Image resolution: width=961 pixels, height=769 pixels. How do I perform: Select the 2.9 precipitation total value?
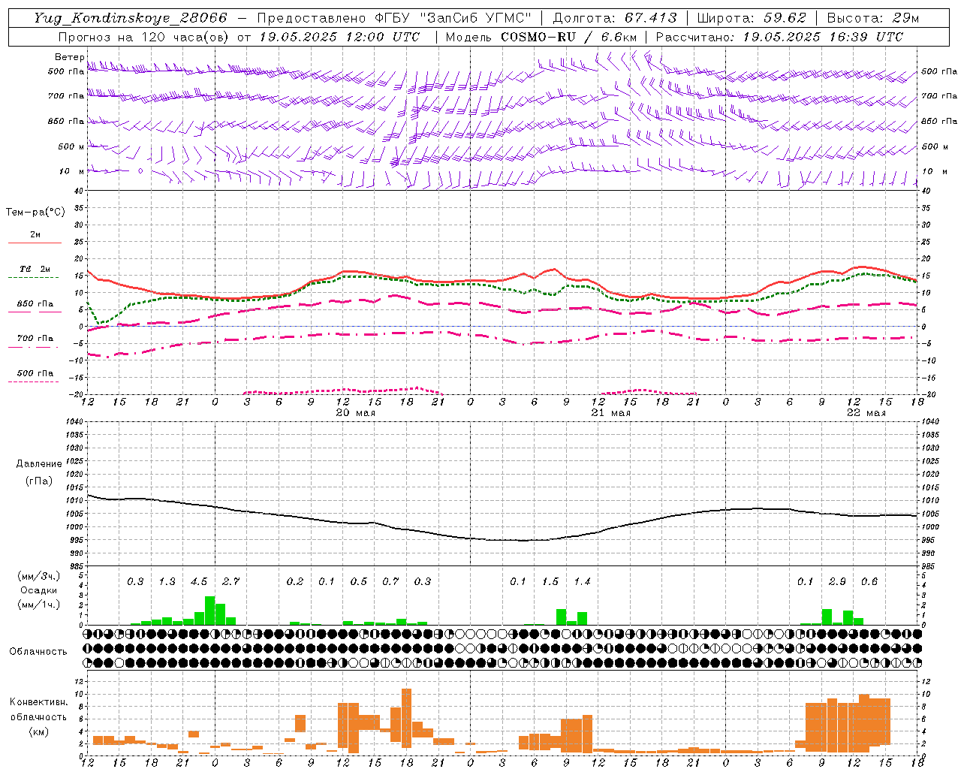(x=837, y=582)
